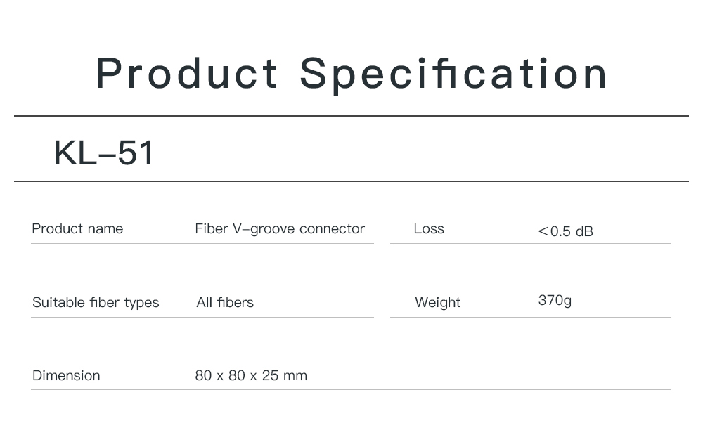Select the "80 x 80 x 25 mm" value
Screen dimensions: 703x428
pyautogui.click(x=251, y=375)
